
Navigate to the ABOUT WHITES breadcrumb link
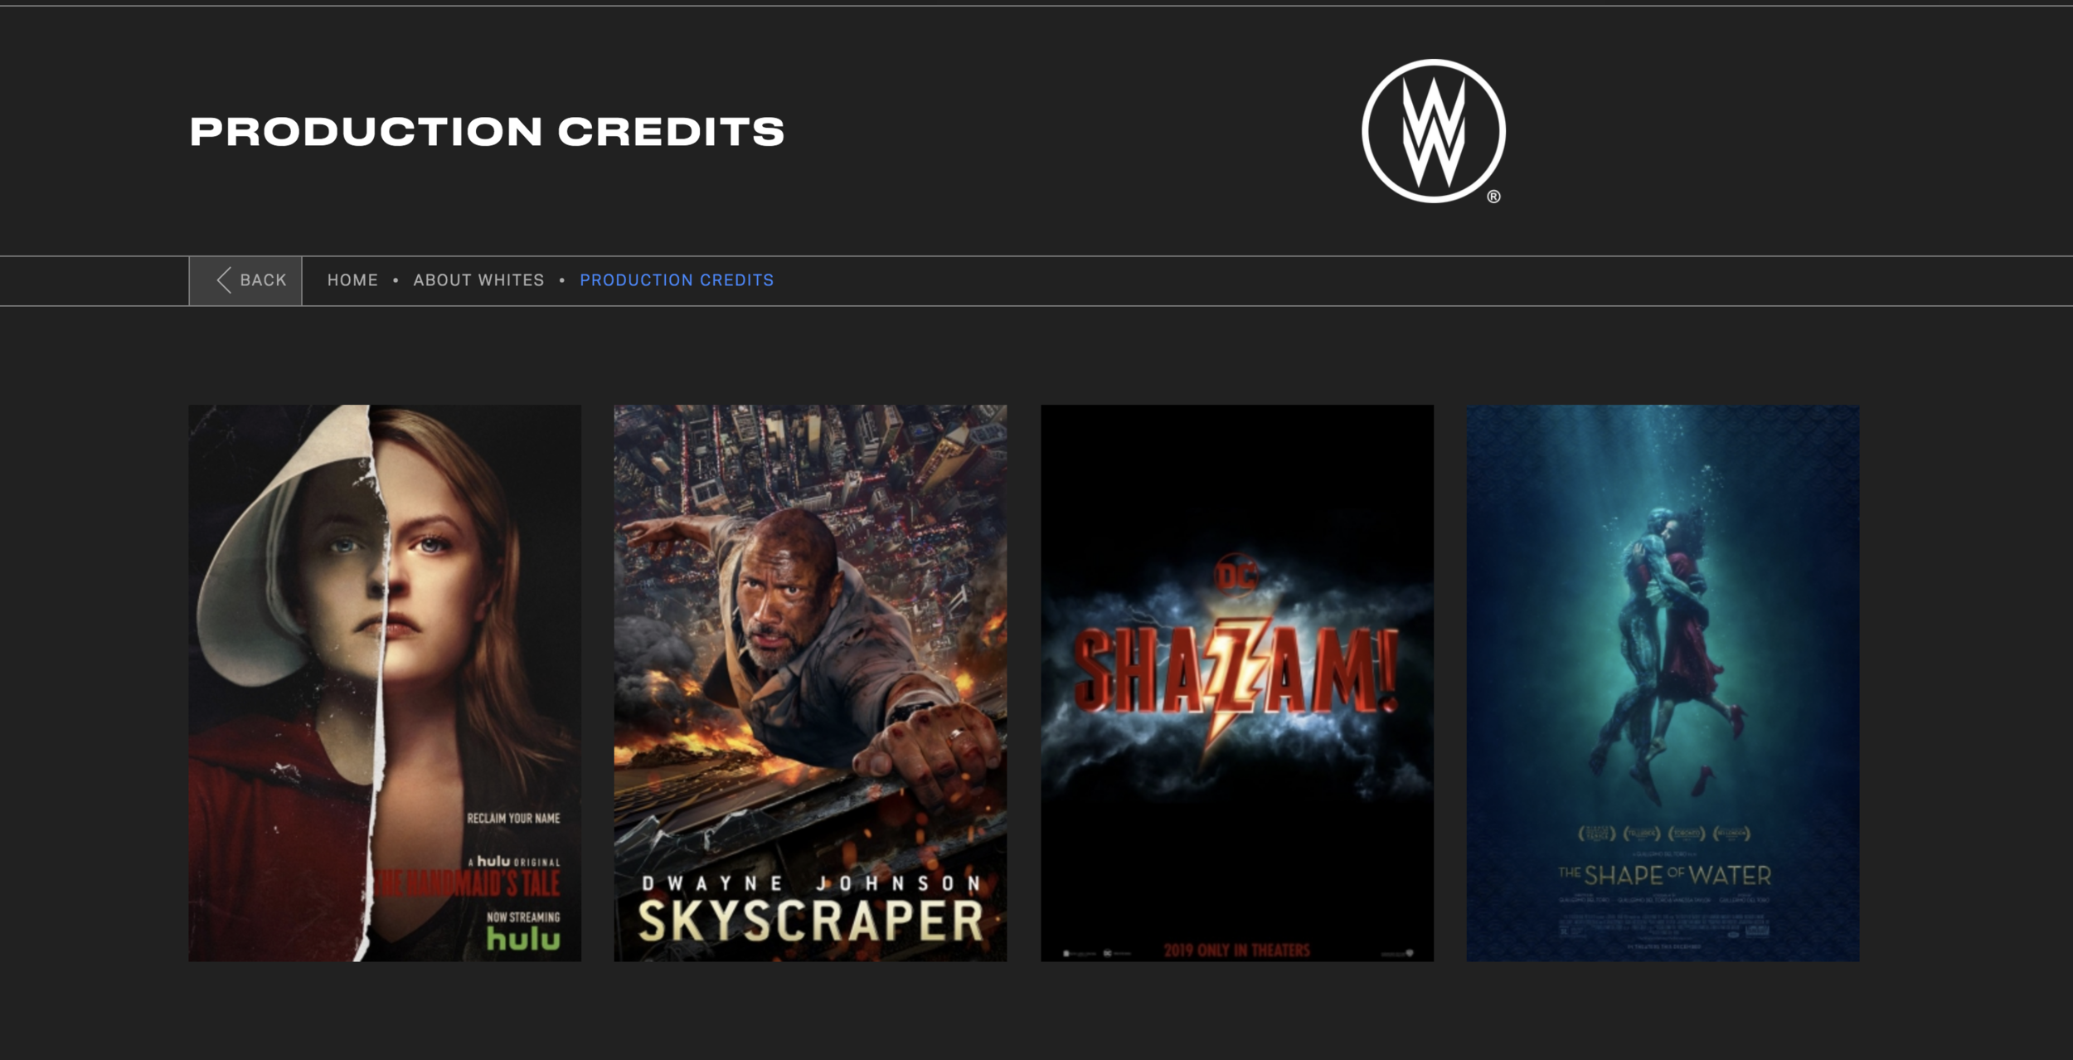pos(478,280)
